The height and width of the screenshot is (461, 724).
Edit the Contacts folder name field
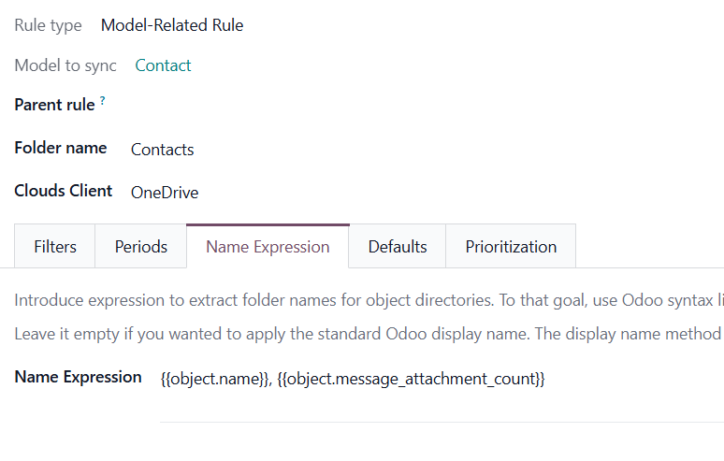163,150
